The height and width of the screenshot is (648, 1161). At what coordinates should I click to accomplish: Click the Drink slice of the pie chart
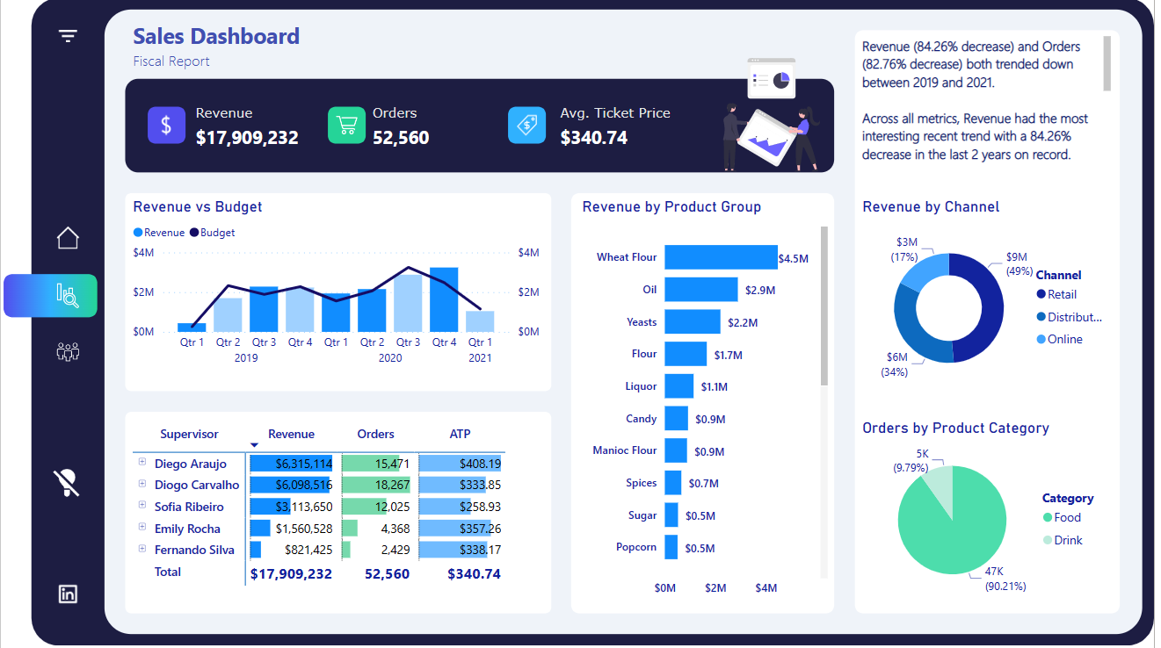(x=938, y=489)
